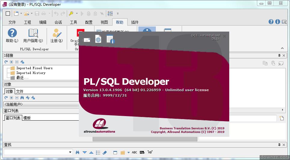Click the Break execution lightning icon
The image size is (290, 160).
[x=102, y=14]
